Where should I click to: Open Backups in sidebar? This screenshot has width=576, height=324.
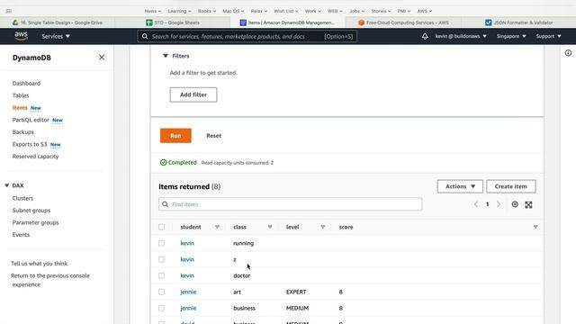click(x=23, y=132)
